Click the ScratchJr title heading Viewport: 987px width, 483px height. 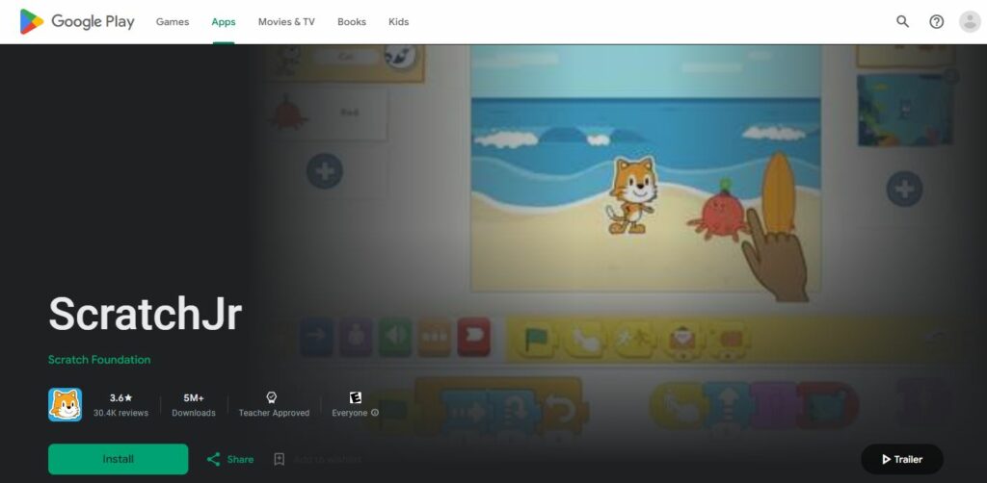coord(146,314)
